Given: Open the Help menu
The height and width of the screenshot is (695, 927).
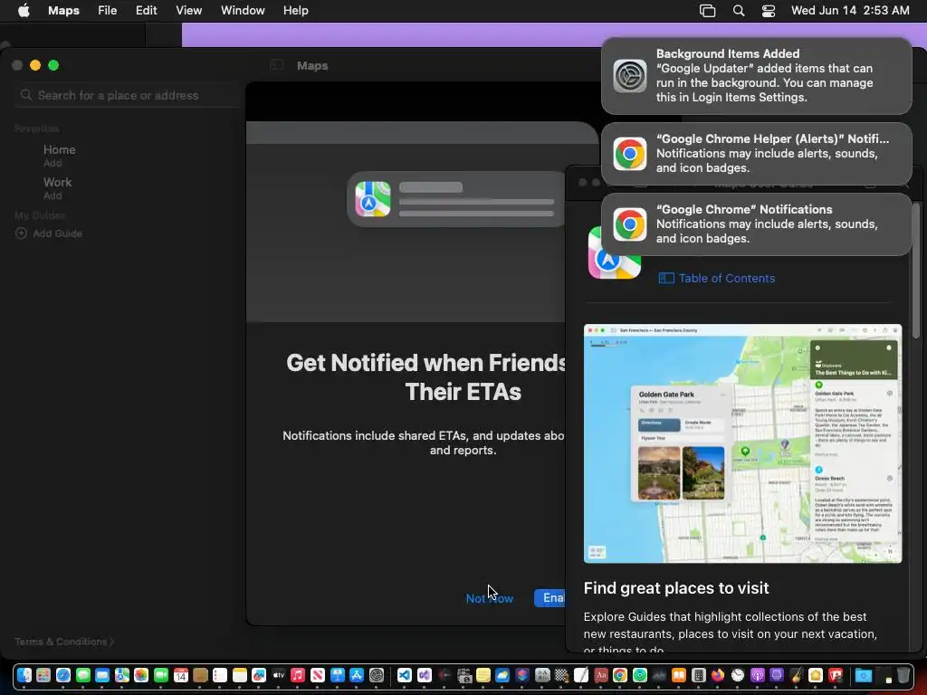Looking at the screenshot, I should [x=295, y=11].
